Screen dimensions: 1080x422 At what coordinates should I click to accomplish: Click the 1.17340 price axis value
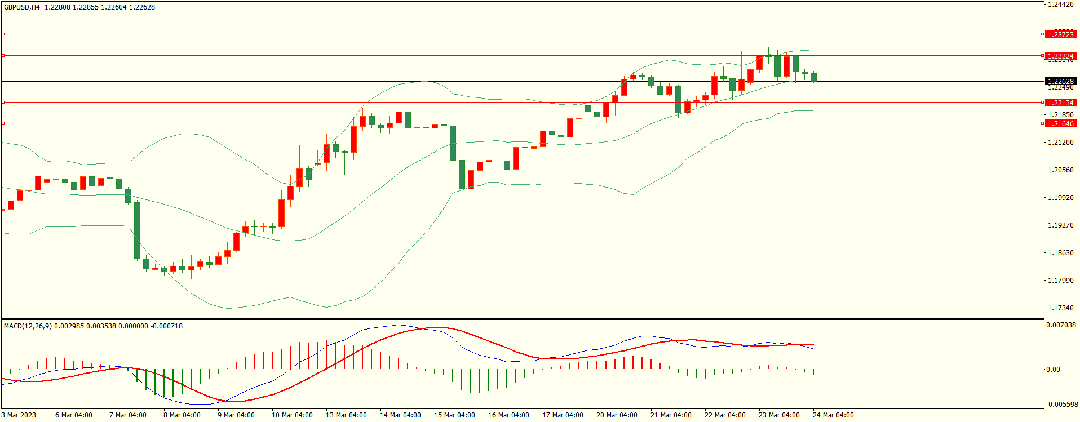tap(1060, 308)
